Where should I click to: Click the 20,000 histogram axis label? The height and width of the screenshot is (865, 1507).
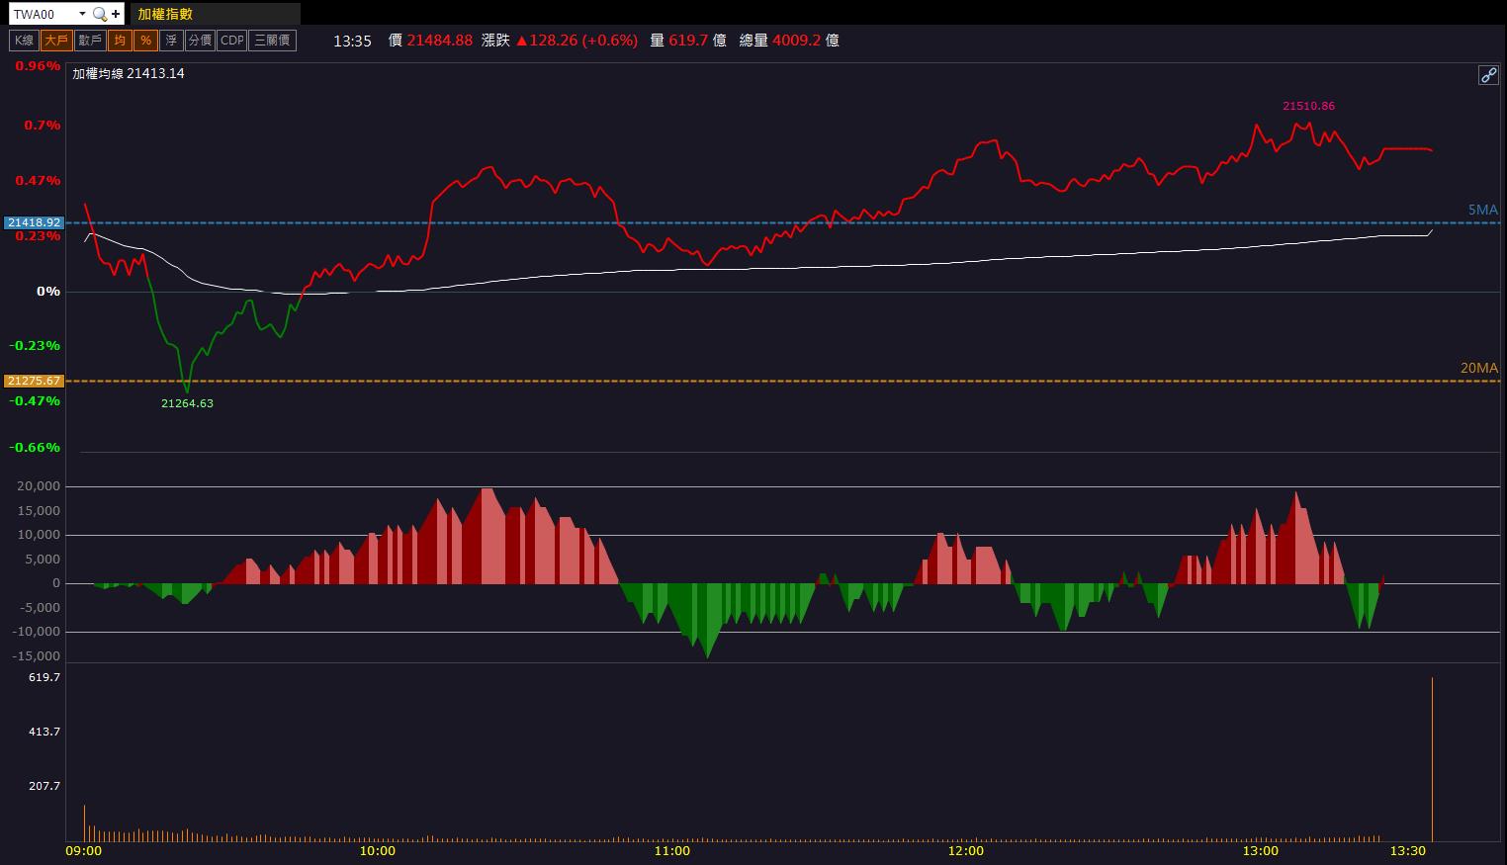pyautogui.click(x=39, y=486)
